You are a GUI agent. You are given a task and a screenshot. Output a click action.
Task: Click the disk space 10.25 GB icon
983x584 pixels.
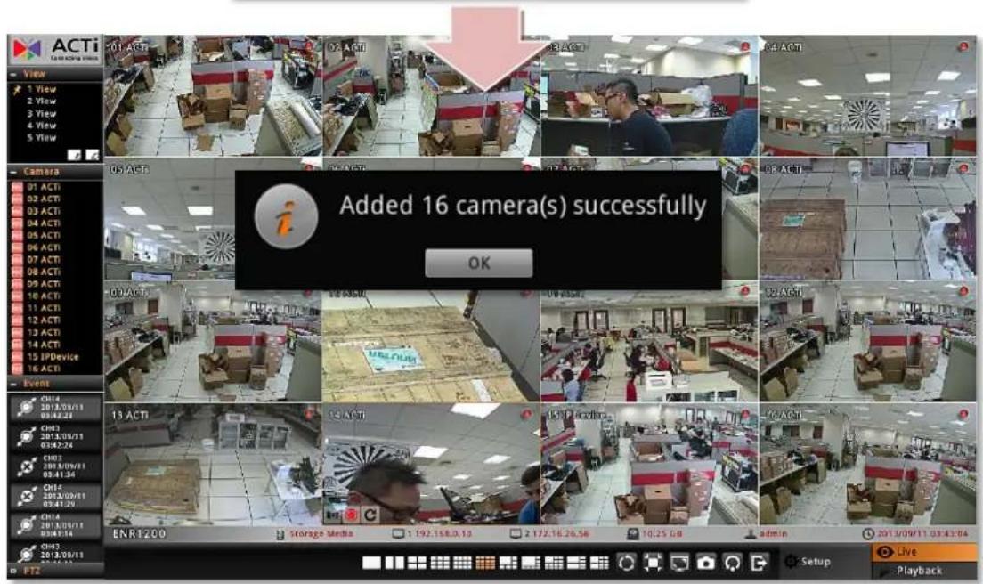tap(632, 534)
